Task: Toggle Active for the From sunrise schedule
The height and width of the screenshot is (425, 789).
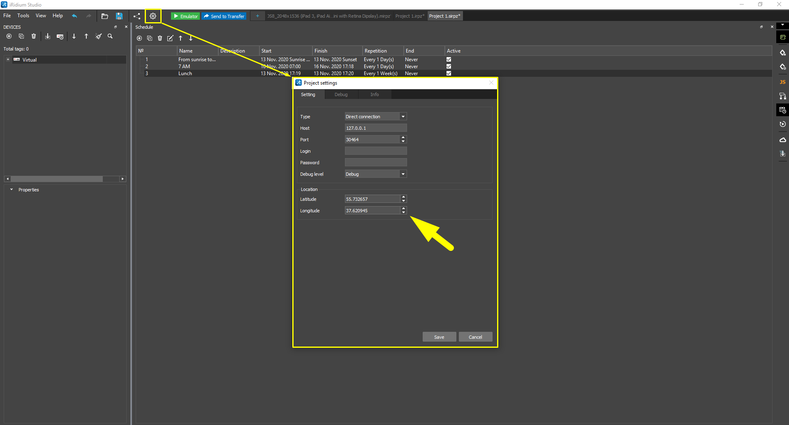Action: coord(449,59)
